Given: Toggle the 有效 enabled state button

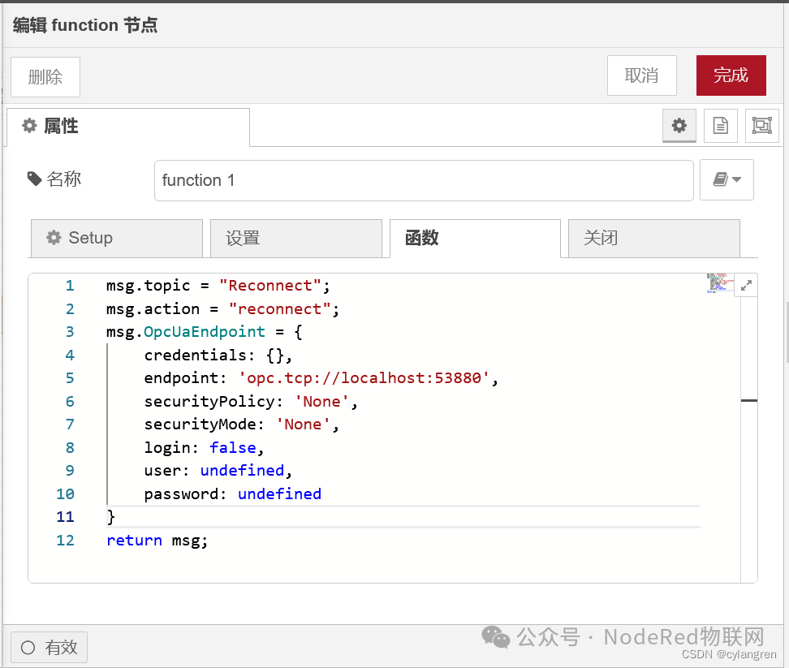Looking at the screenshot, I should point(49,647).
